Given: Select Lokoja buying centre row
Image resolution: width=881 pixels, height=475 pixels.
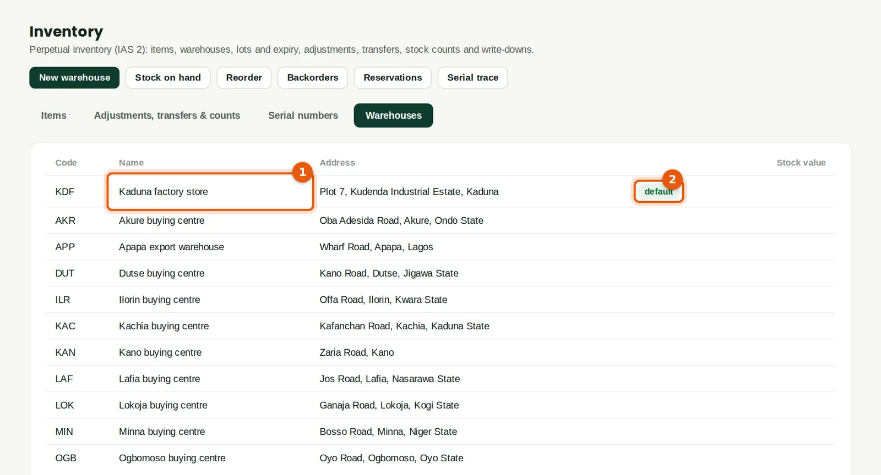Looking at the screenshot, I should point(440,405).
